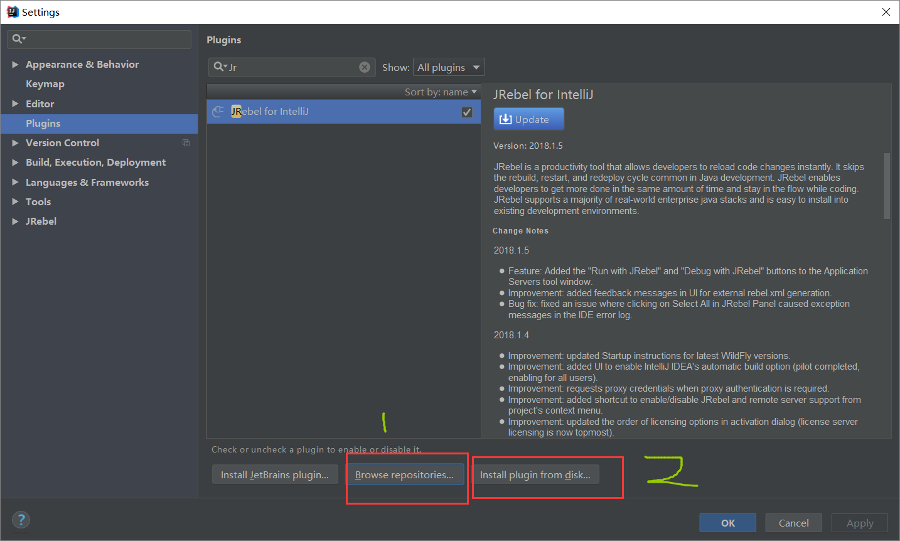Click the '2018.1.4' release heading
This screenshot has height=541, width=900.
[x=512, y=335]
